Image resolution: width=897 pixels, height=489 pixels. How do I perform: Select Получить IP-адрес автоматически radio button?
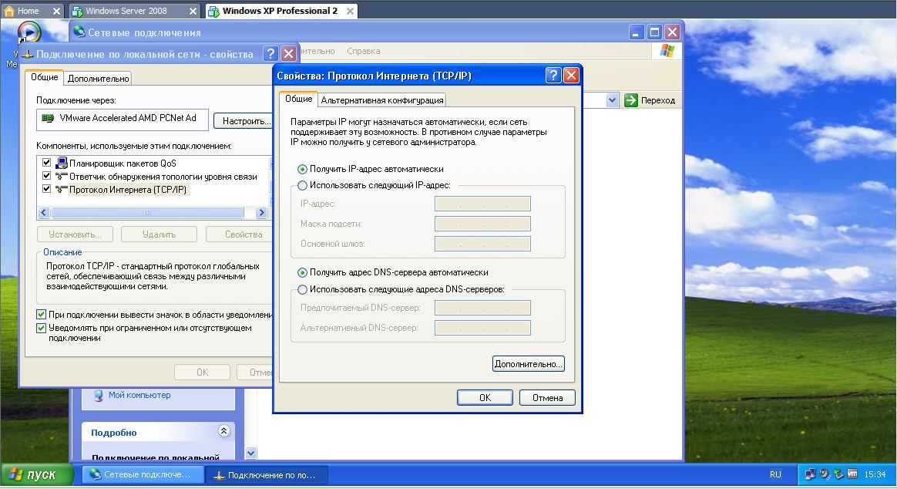[x=302, y=169]
